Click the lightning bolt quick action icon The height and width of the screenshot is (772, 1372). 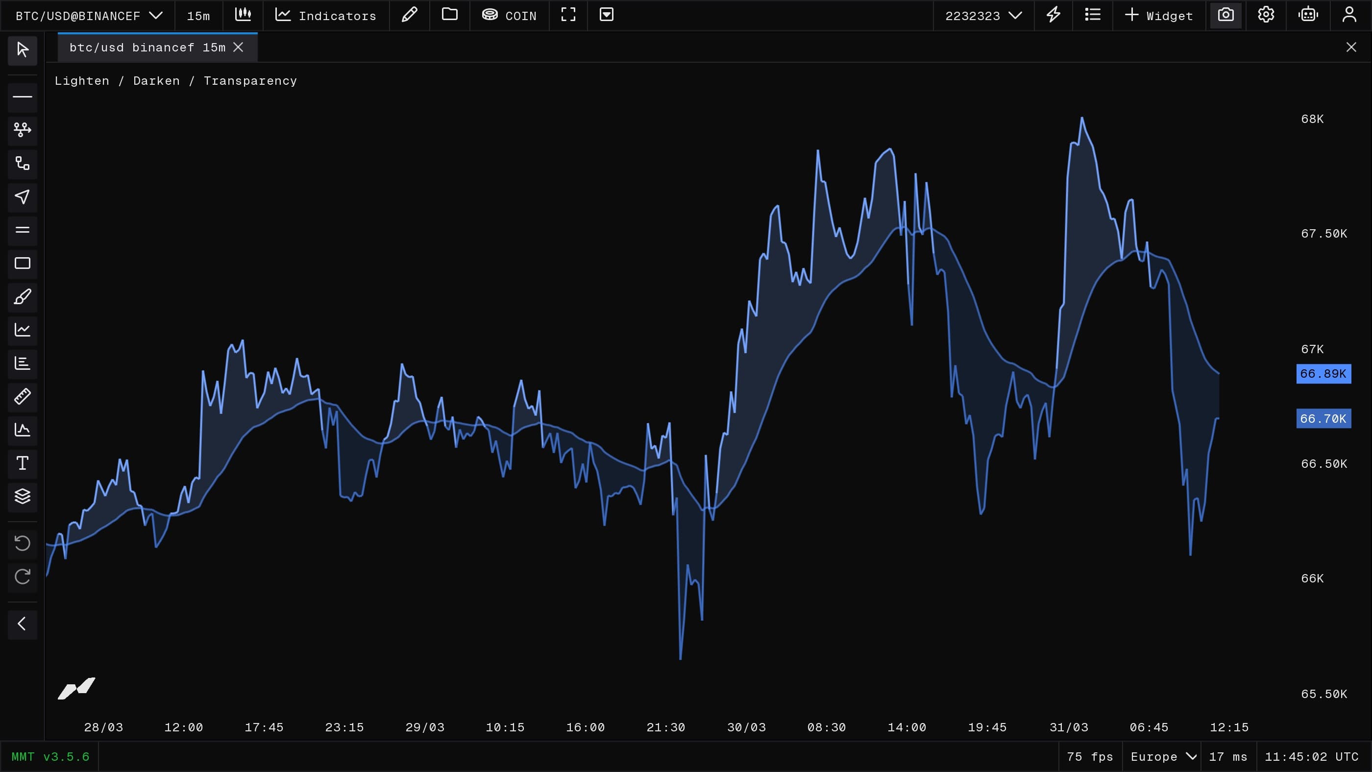tap(1053, 15)
